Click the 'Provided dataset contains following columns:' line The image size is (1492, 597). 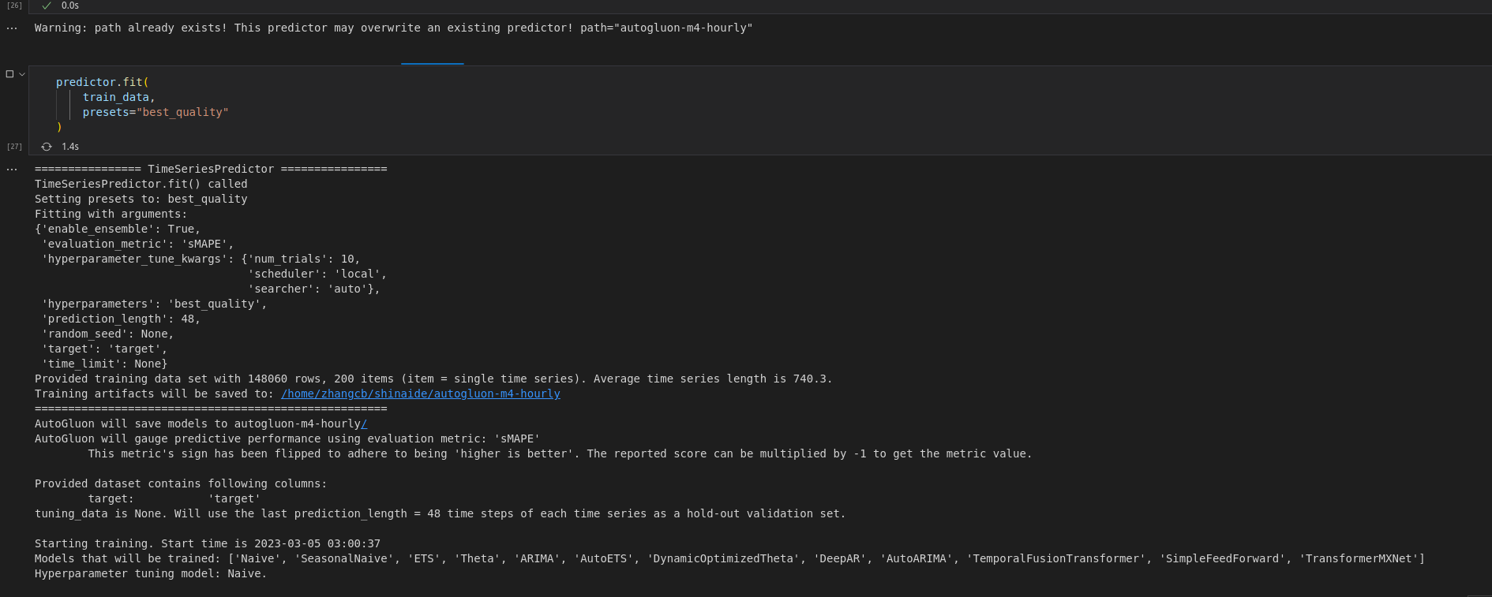pyautogui.click(x=181, y=483)
